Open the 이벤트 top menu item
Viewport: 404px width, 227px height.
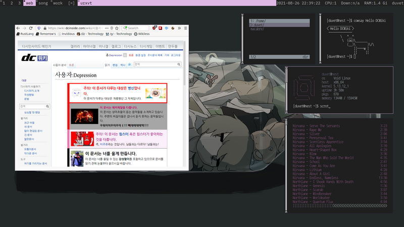[160, 46]
